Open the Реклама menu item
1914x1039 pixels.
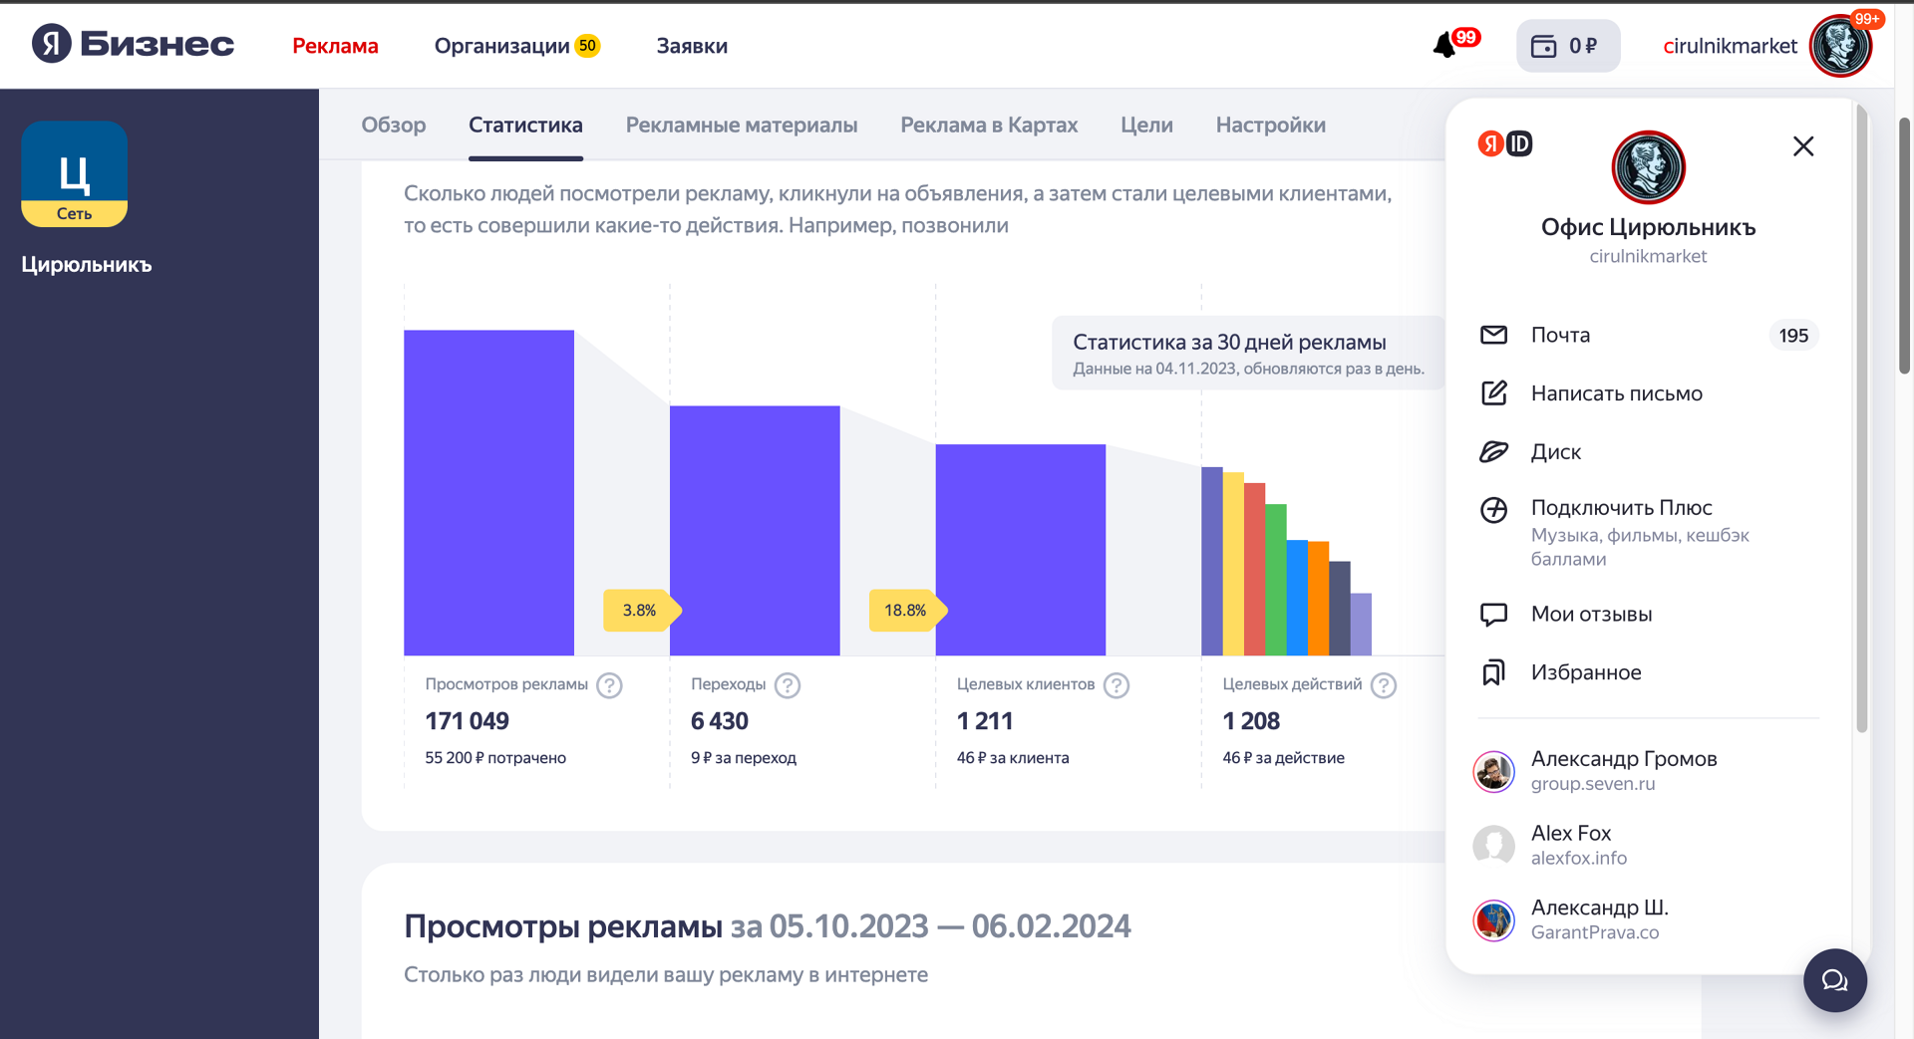point(335,46)
